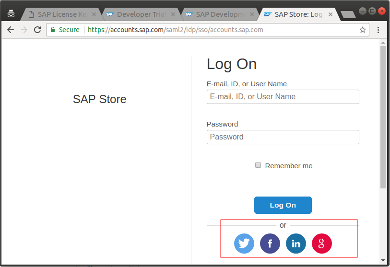This screenshot has height=267, width=390.
Task: Sign in with the Google icon
Action: coord(321,244)
